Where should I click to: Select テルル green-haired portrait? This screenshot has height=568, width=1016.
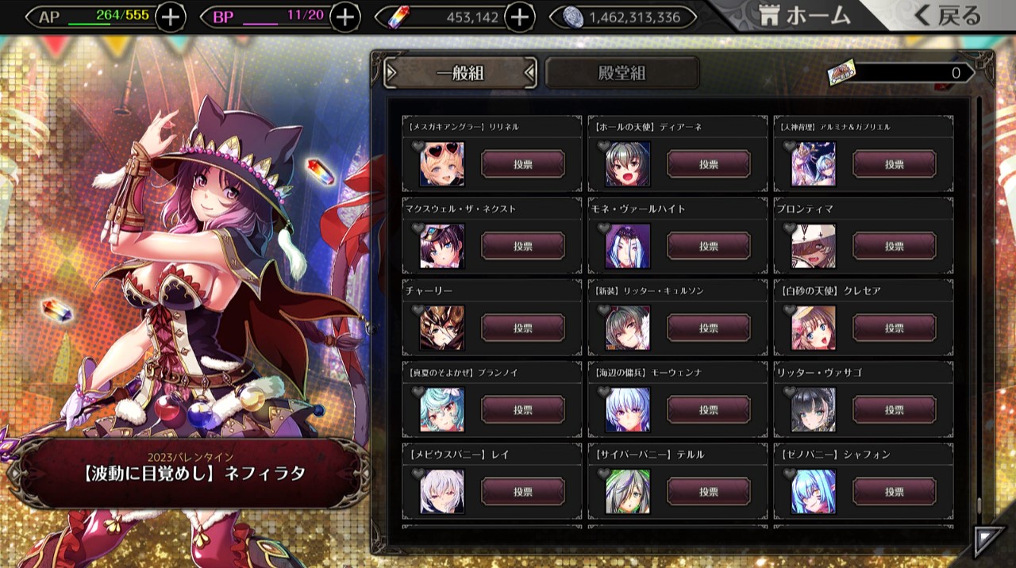(628, 492)
